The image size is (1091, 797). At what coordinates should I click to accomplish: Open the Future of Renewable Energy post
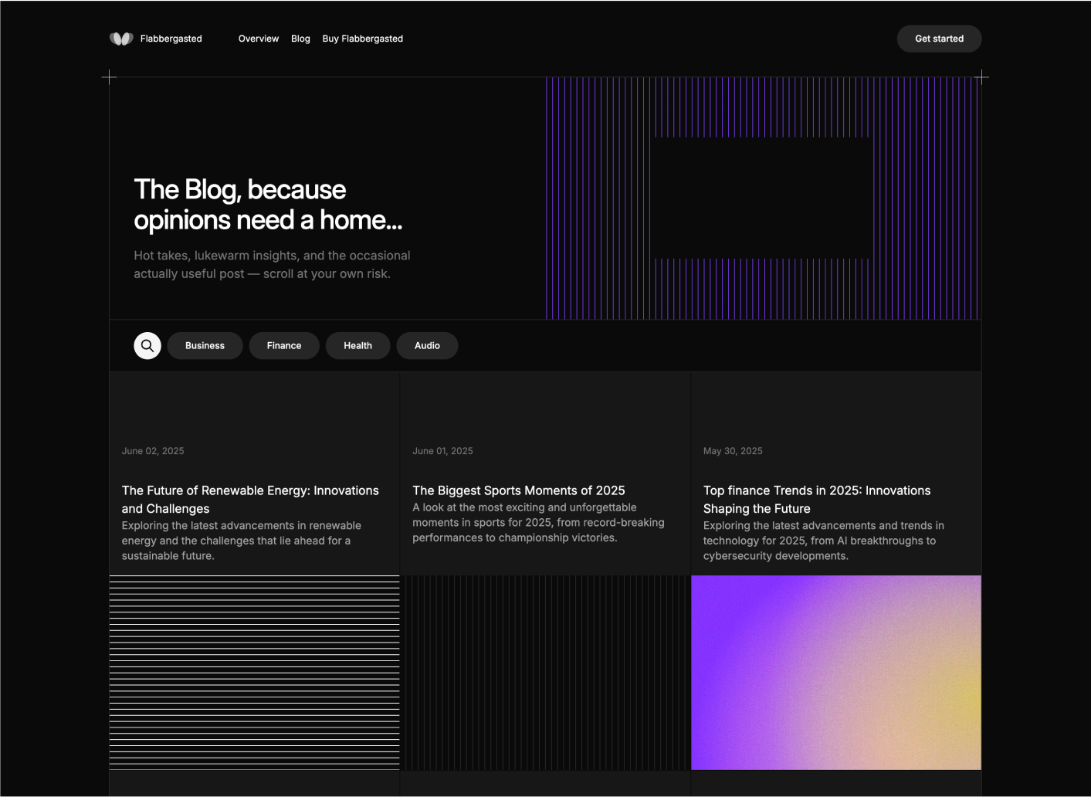pos(250,500)
